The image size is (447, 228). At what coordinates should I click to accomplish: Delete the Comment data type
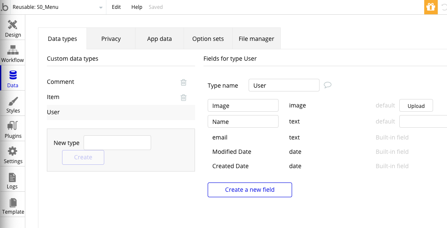pos(184,82)
